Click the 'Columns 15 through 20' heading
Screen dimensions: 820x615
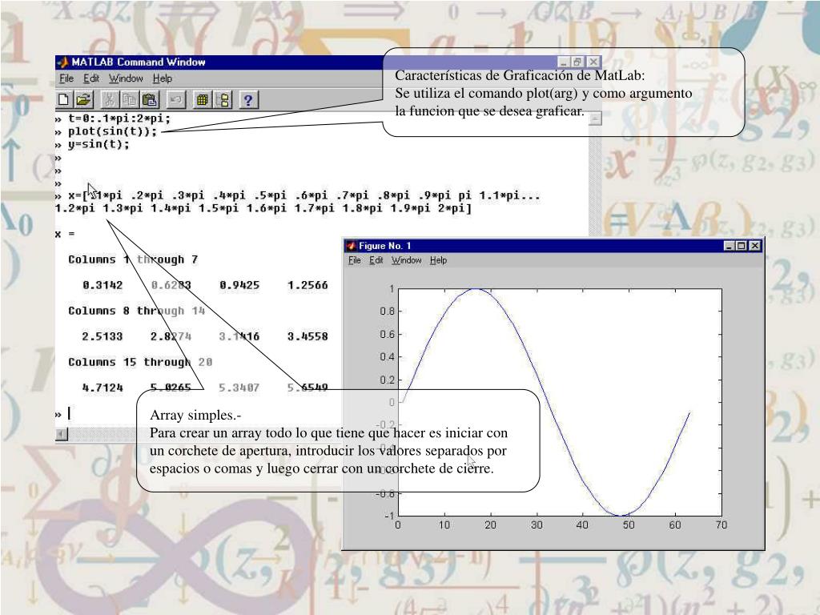point(140,362)
